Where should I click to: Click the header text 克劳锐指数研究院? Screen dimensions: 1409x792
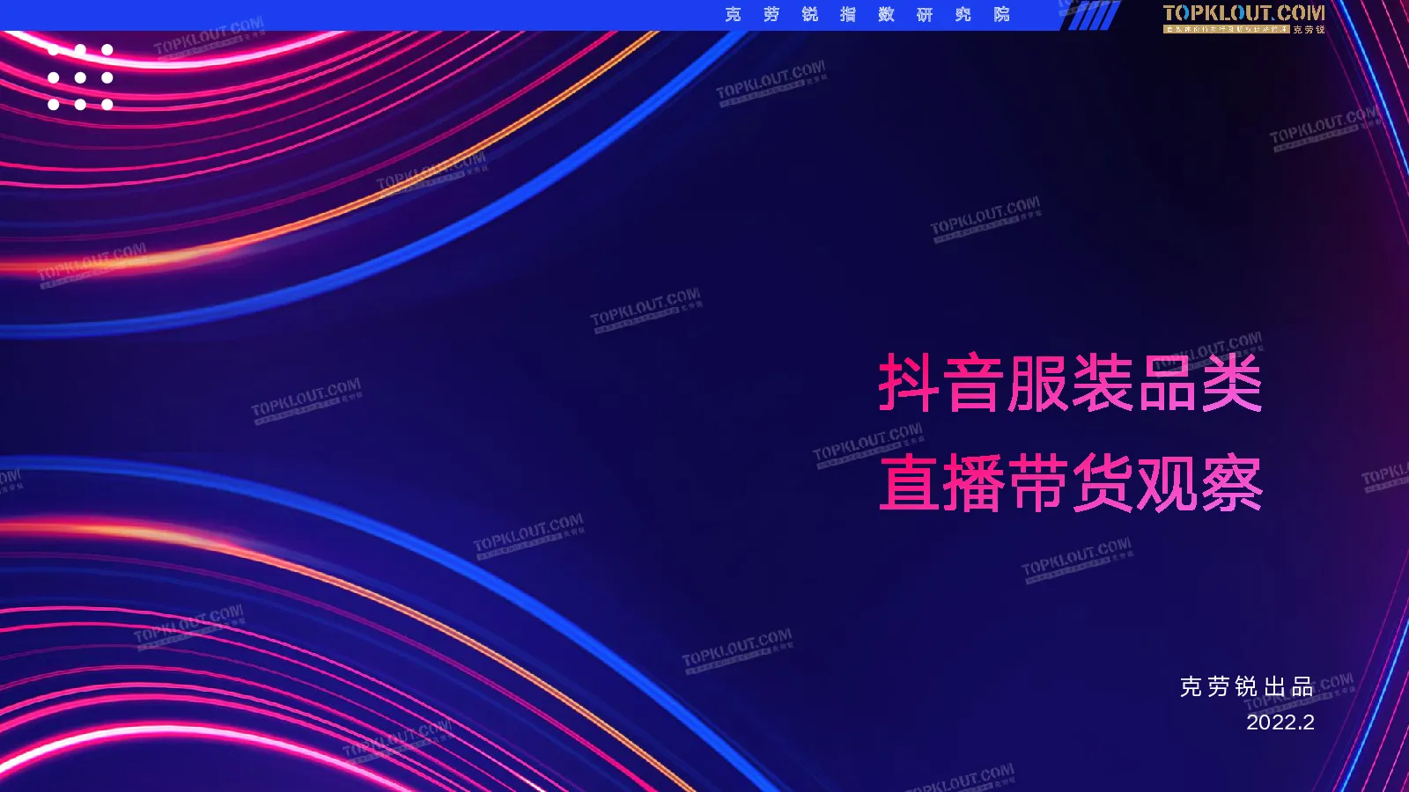867,14
